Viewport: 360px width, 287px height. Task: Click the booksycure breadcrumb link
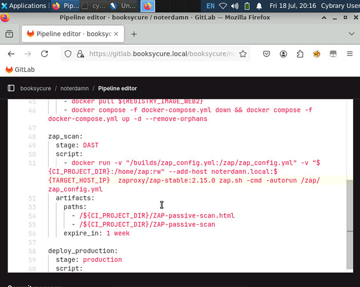point(35,88)
